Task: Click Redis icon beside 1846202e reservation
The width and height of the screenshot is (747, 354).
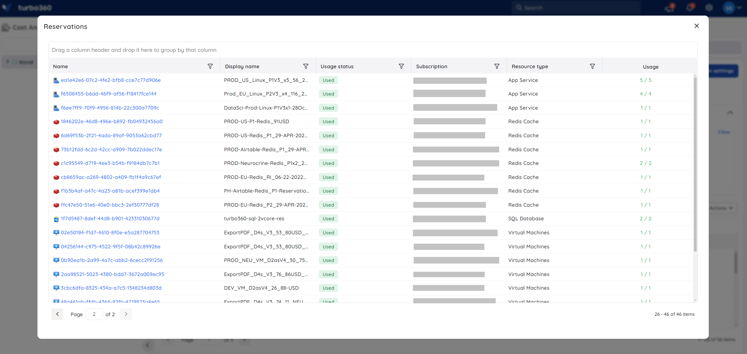Action: (56, 122)
